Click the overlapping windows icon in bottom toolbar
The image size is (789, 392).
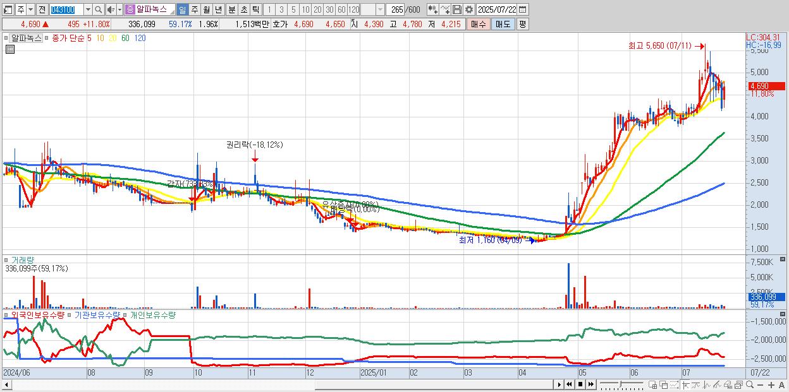coord(663,384)
